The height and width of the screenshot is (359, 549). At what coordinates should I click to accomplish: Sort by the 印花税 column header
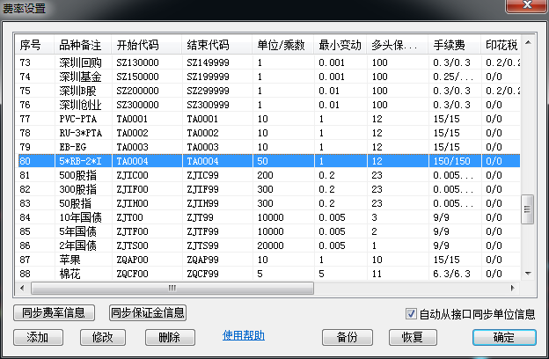click(x=501, y=45)
